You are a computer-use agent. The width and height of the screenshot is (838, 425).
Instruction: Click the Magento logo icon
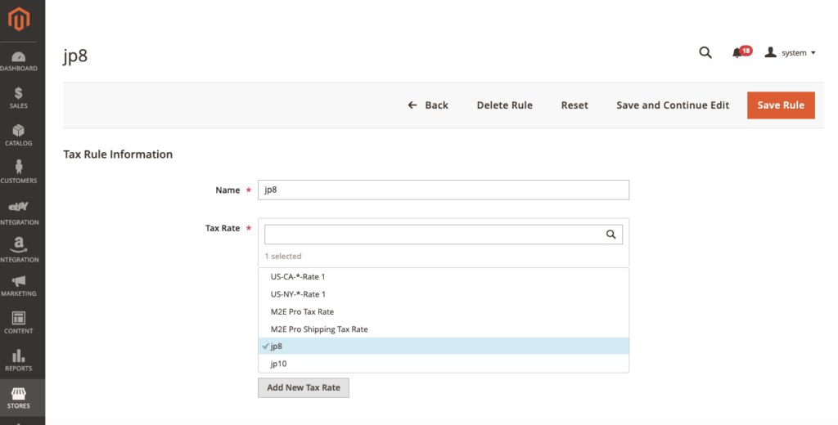[19, 18]
